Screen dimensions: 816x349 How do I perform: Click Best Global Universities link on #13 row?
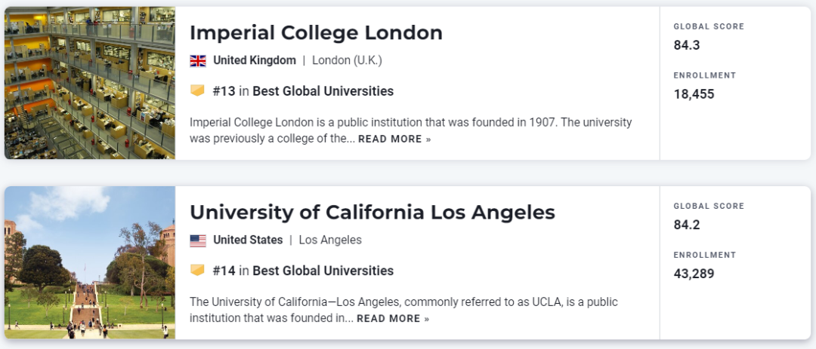click(x=323, y=91)
